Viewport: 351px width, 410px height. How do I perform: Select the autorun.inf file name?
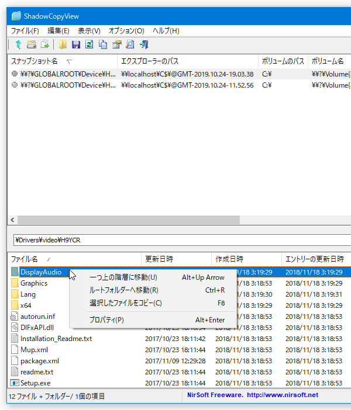[37, 317]
